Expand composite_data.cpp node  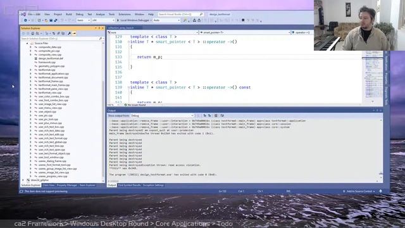[x=30, y=47]
